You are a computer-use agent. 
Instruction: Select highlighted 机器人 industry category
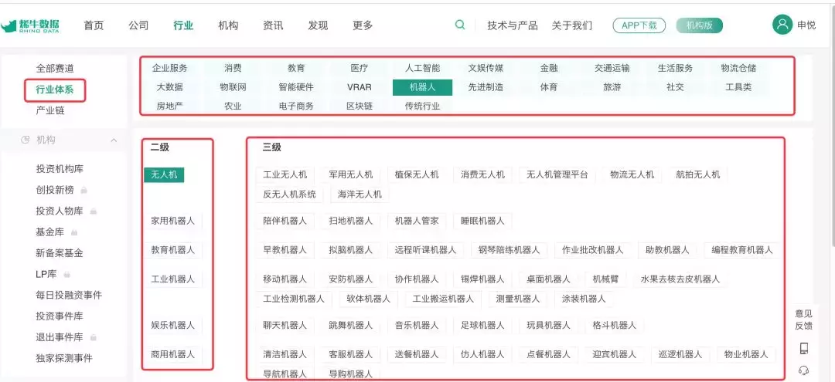click(x=422, y=87)
